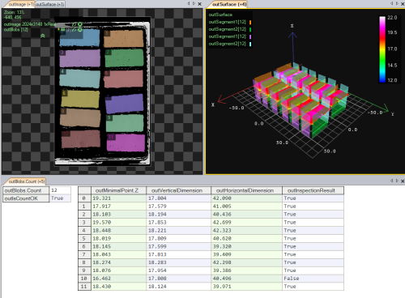Click the orange outSegment1 color swatch
This screenshot has height=298, width=405.
click(250, 22)
